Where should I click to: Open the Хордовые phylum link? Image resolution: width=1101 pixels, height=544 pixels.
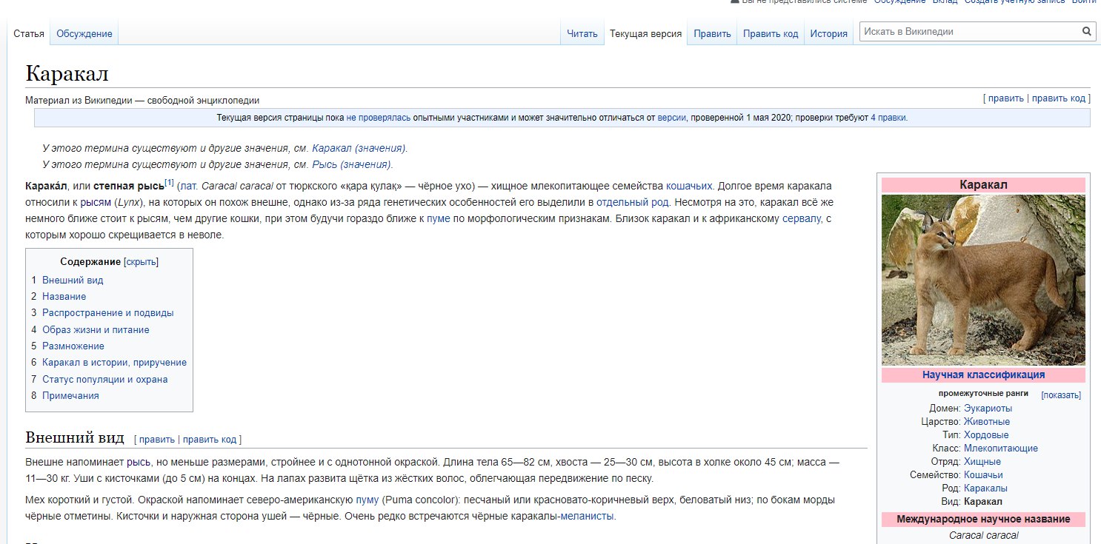(986, 435)
